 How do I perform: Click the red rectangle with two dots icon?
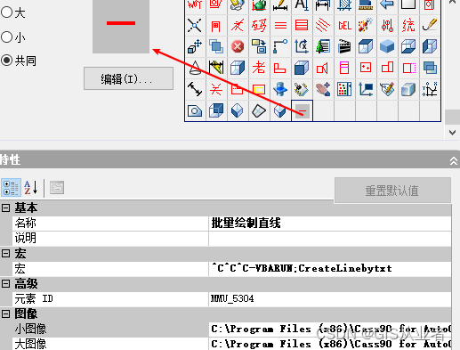click(x=366, y=68)
